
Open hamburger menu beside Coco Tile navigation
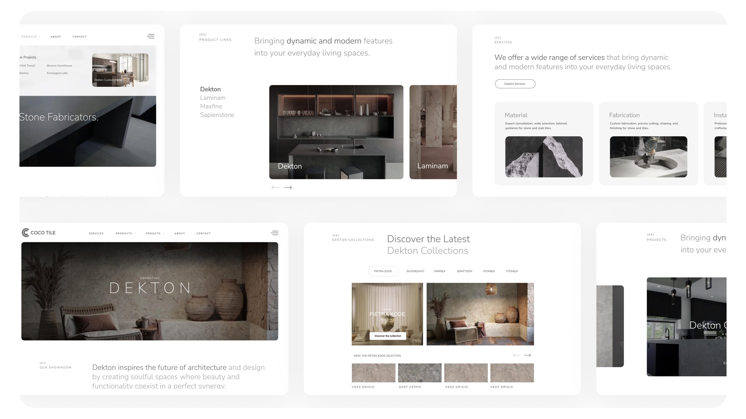click(275, 233)
